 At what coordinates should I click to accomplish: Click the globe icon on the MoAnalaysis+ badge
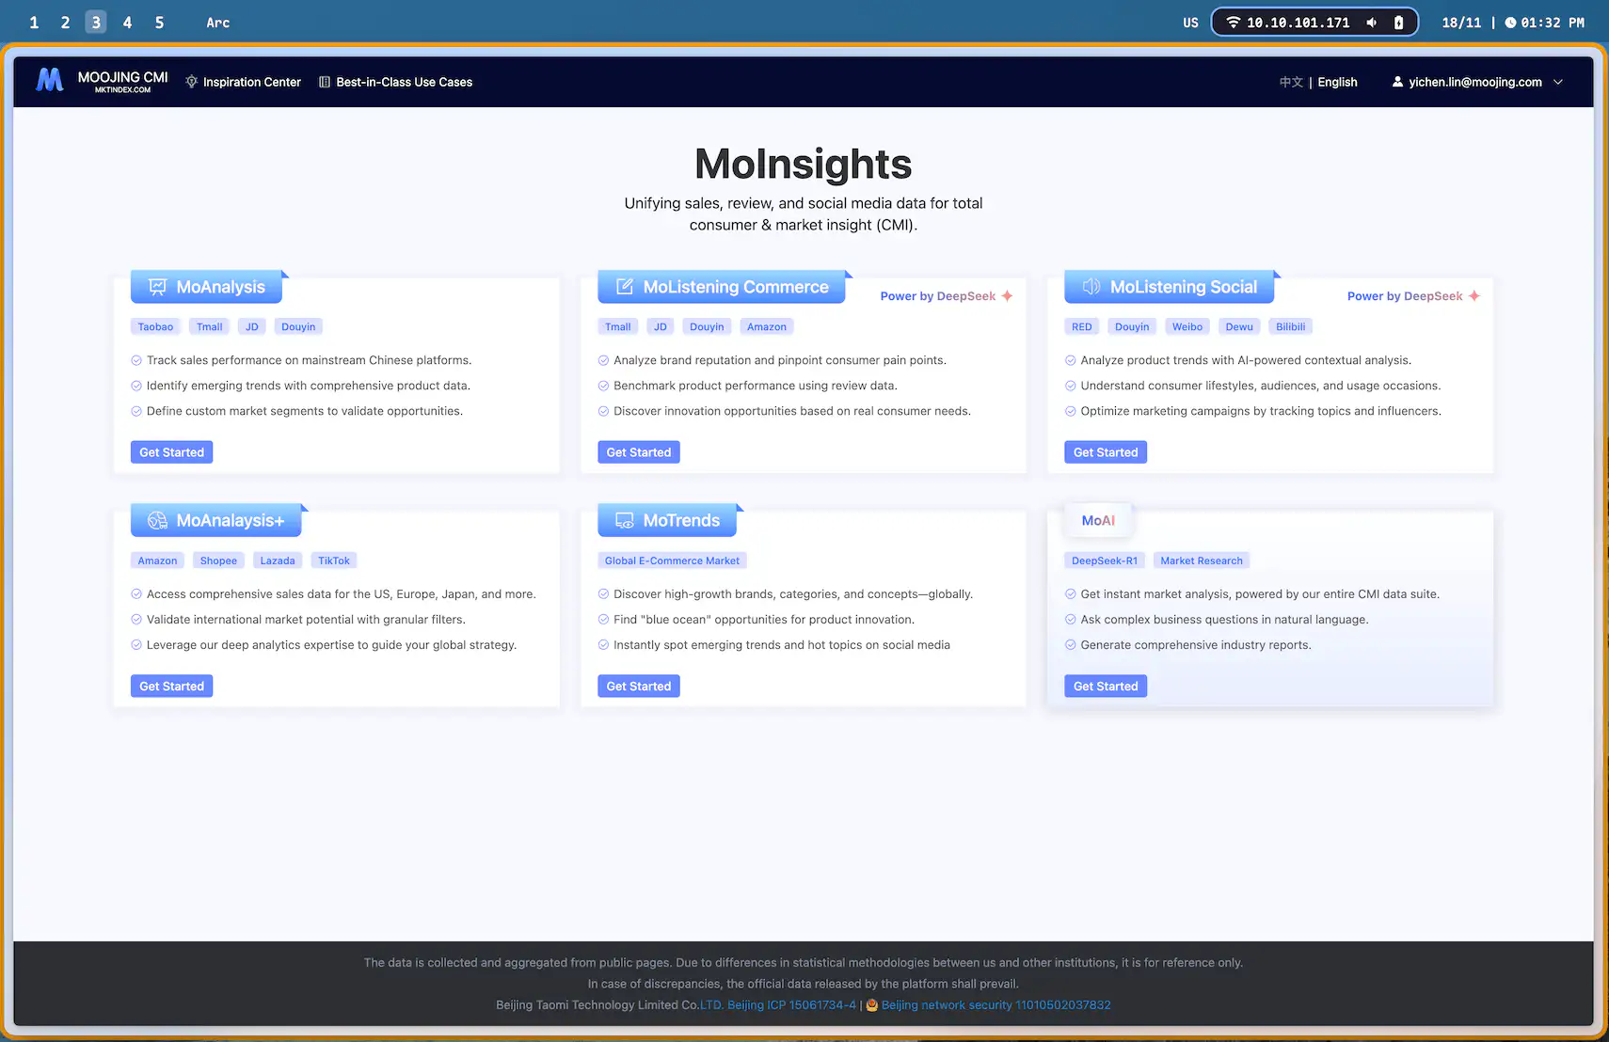click(156, 519)
